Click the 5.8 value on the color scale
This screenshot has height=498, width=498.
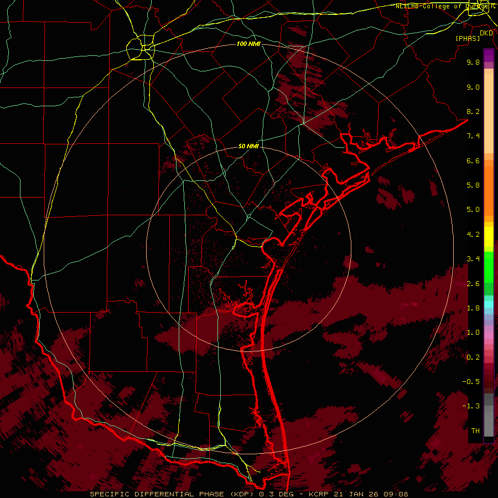click(473, 185)
